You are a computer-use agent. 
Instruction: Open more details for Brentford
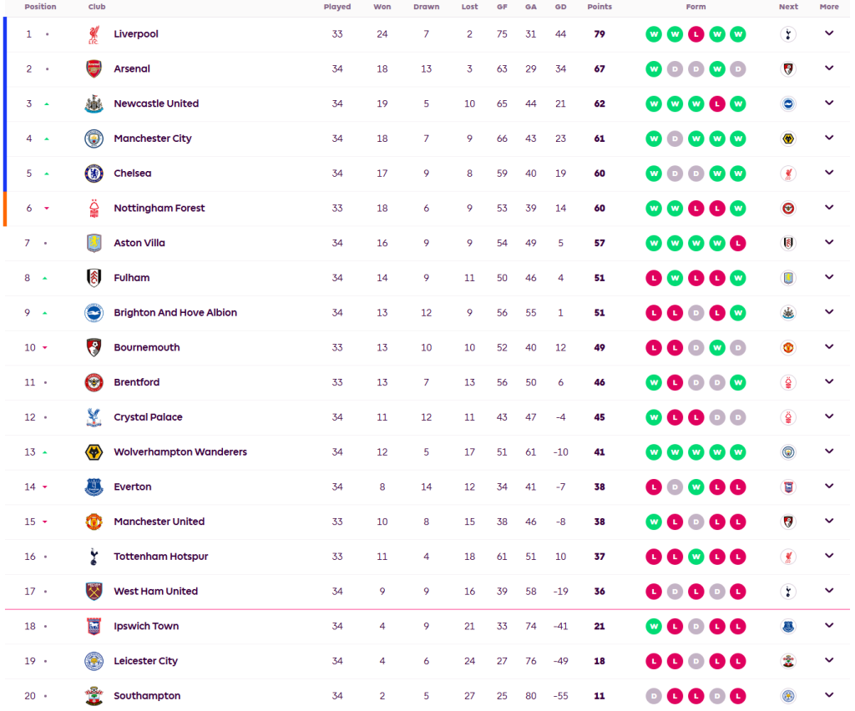pyautogui.click(x=829, y=381)
